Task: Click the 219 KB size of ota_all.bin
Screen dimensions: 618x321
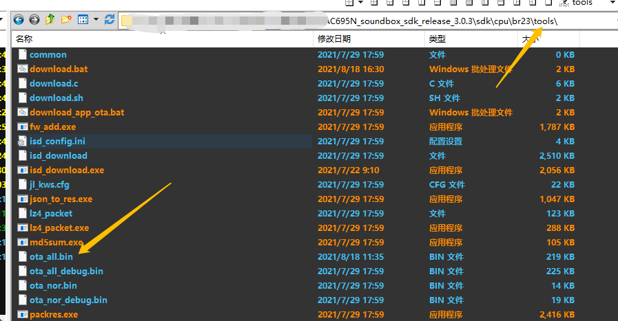Action: (560, 256)
